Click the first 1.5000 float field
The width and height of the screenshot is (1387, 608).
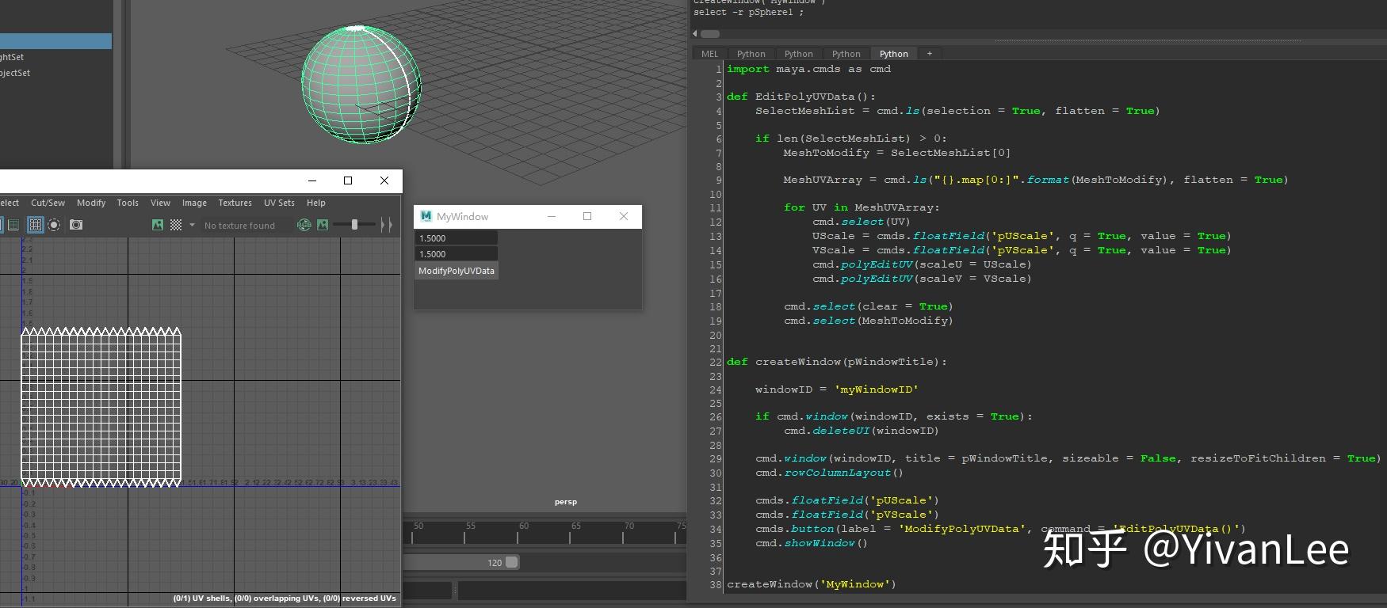click(x=457, y=238)
